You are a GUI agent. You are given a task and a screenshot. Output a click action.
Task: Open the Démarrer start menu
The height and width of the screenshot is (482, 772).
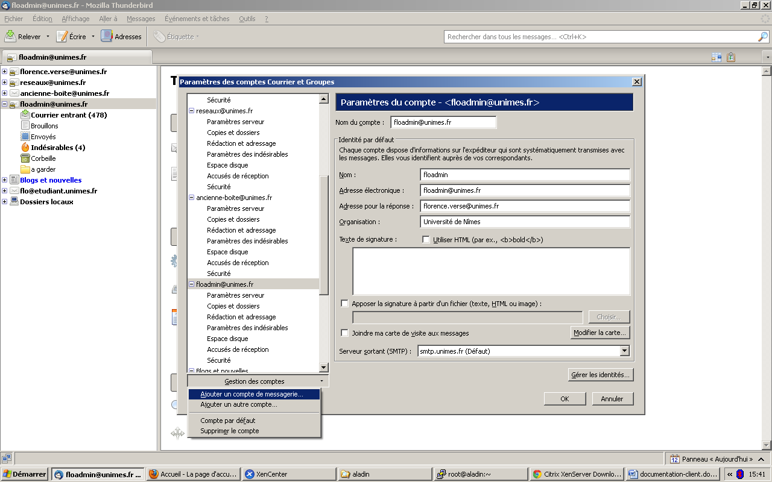click(25, 474)
